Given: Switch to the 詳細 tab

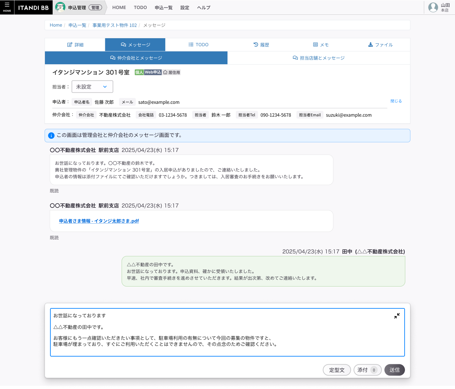Looking at the screenshot, I should (75, 45).
